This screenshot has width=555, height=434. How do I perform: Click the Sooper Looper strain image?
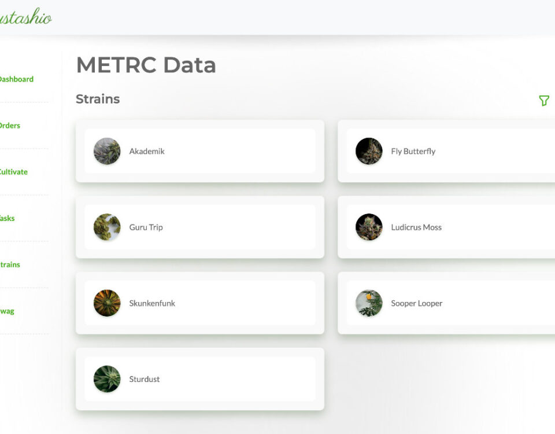pyautogui.click(x=369, y=303)
